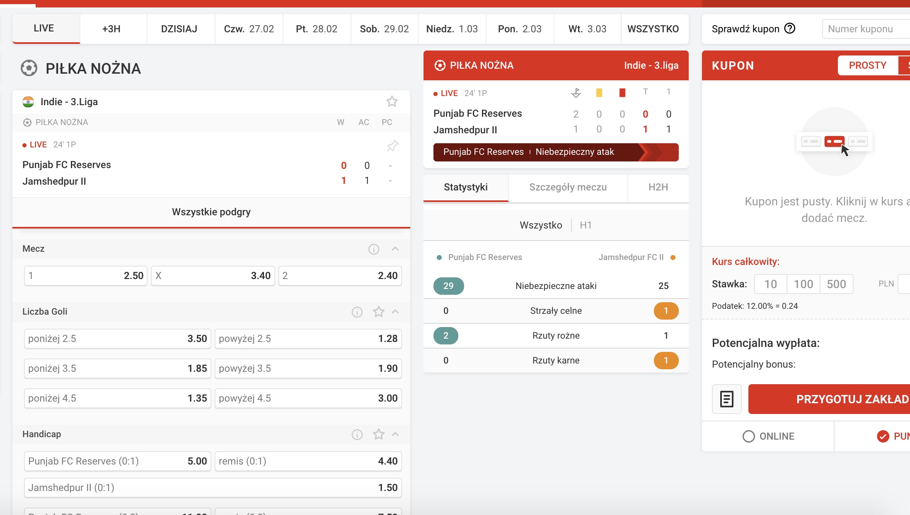This screenshot has width=910, height=515.
Task: Click the red card icon in scoreboard
Action: pos(622,93)
